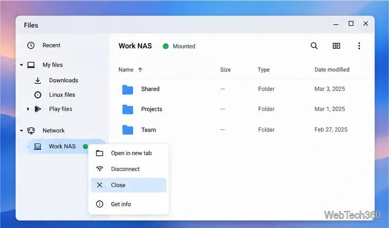Select the Projects folder name
Viewport: 389px width, 228px height.
(152, 109)
